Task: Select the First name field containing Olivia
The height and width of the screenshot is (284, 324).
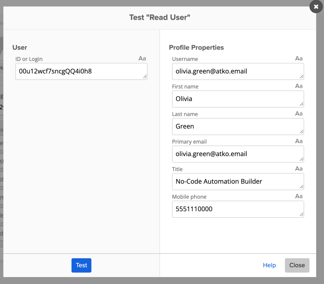Action: [x=238, y=99]
